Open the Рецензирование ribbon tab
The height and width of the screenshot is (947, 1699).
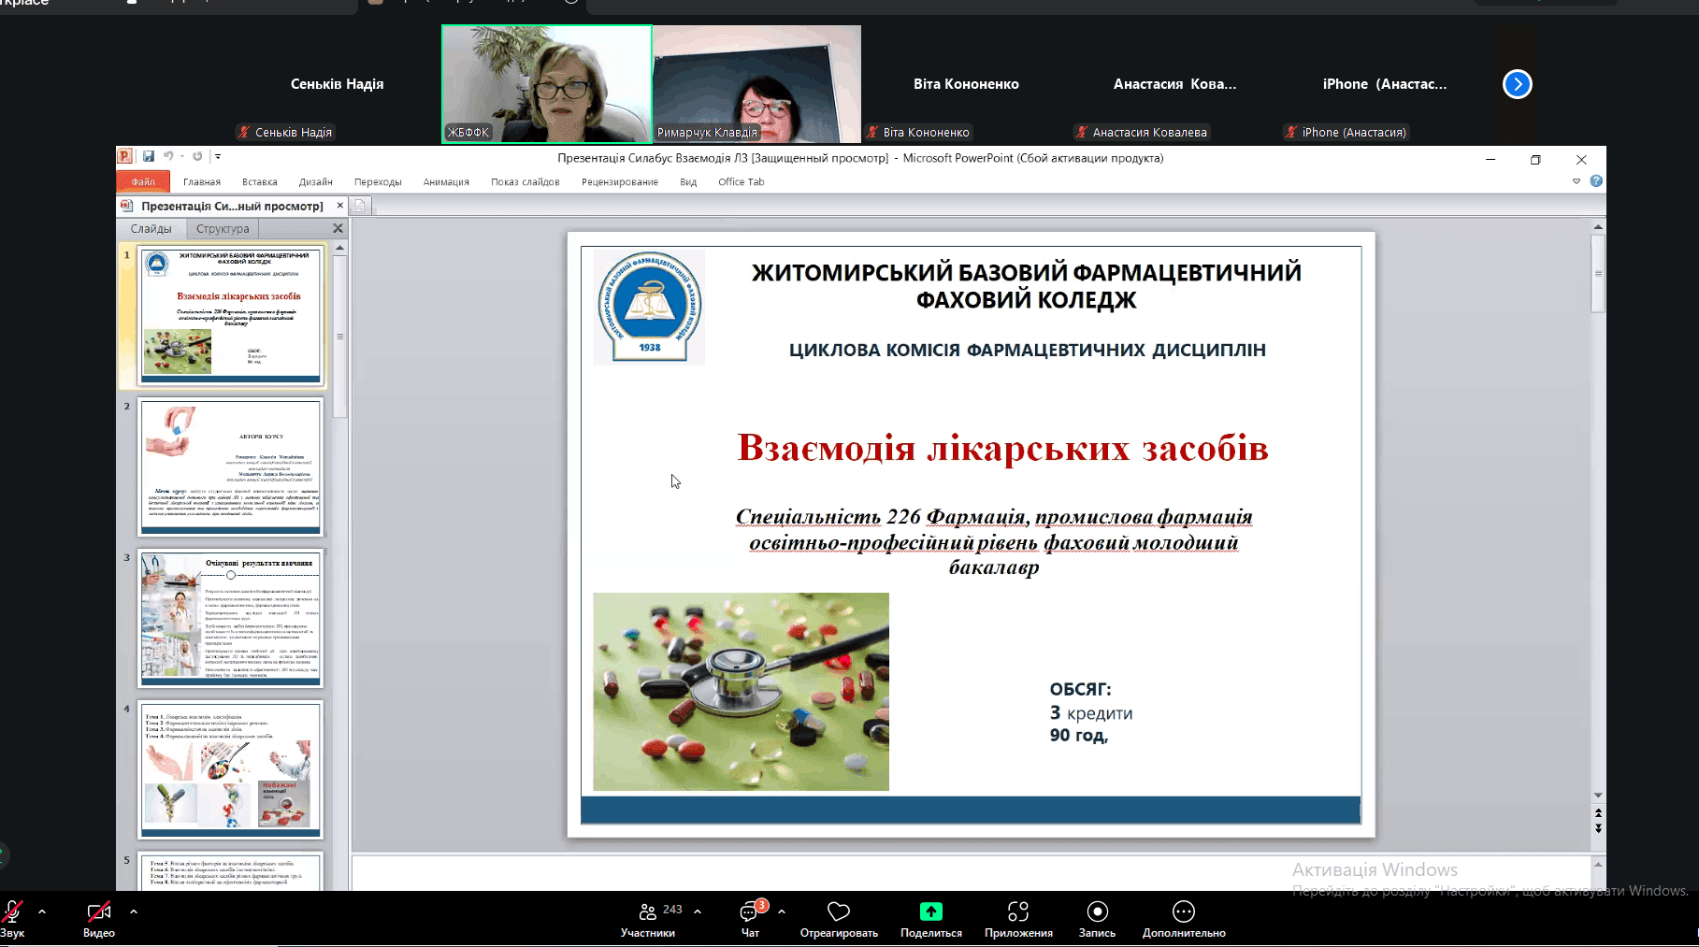620,182
